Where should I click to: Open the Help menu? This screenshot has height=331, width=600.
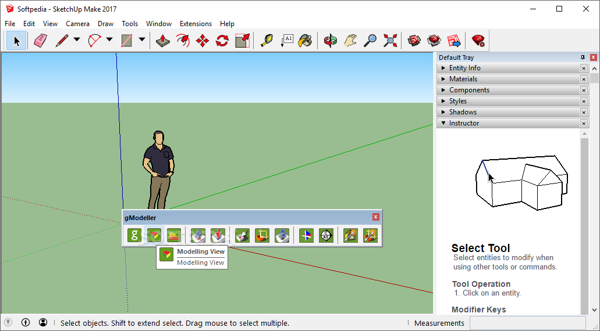pyautogui.click(x=227, y=24)
